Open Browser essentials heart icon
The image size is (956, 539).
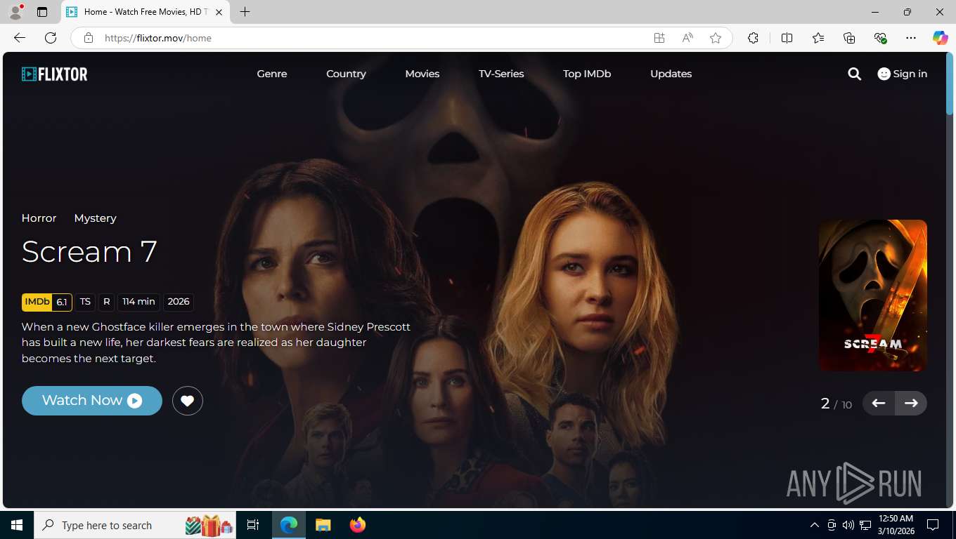(880, 38)
